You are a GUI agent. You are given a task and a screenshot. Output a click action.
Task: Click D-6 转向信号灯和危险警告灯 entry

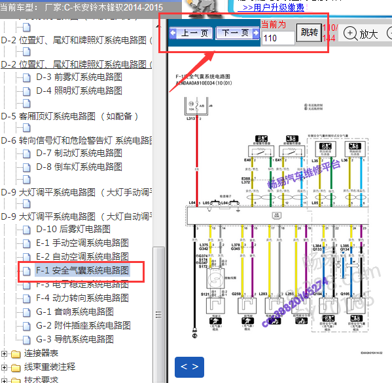[77, 140]
